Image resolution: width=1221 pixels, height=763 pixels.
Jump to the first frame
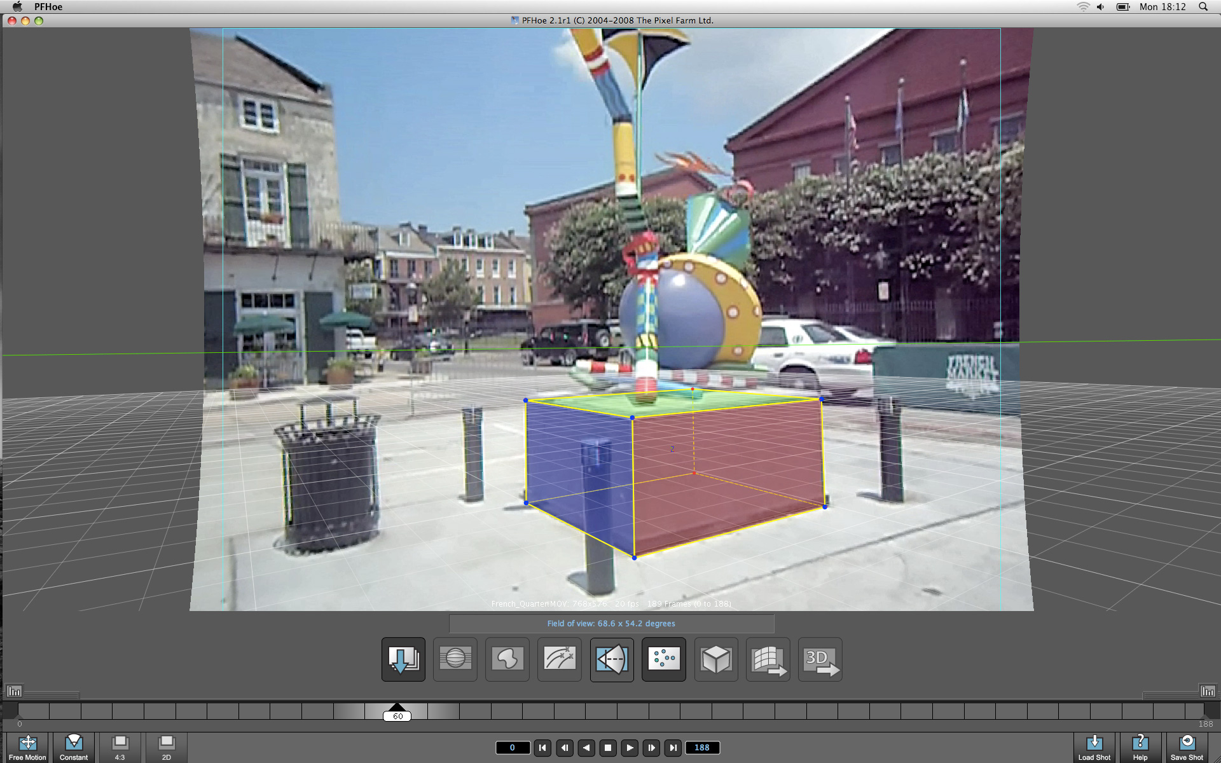point(542,748)
